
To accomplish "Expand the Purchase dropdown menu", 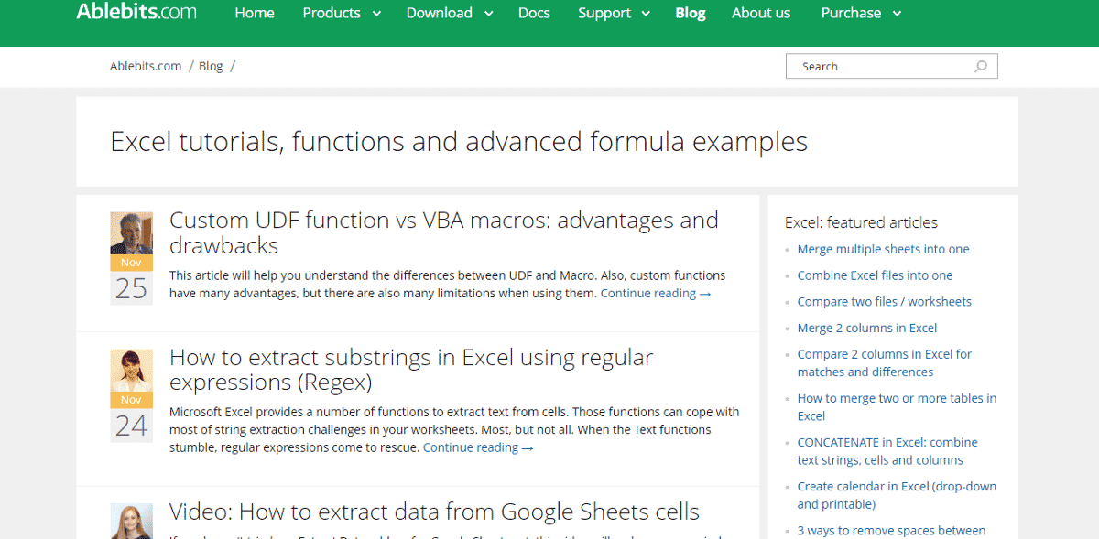I will tap(859, 13).
